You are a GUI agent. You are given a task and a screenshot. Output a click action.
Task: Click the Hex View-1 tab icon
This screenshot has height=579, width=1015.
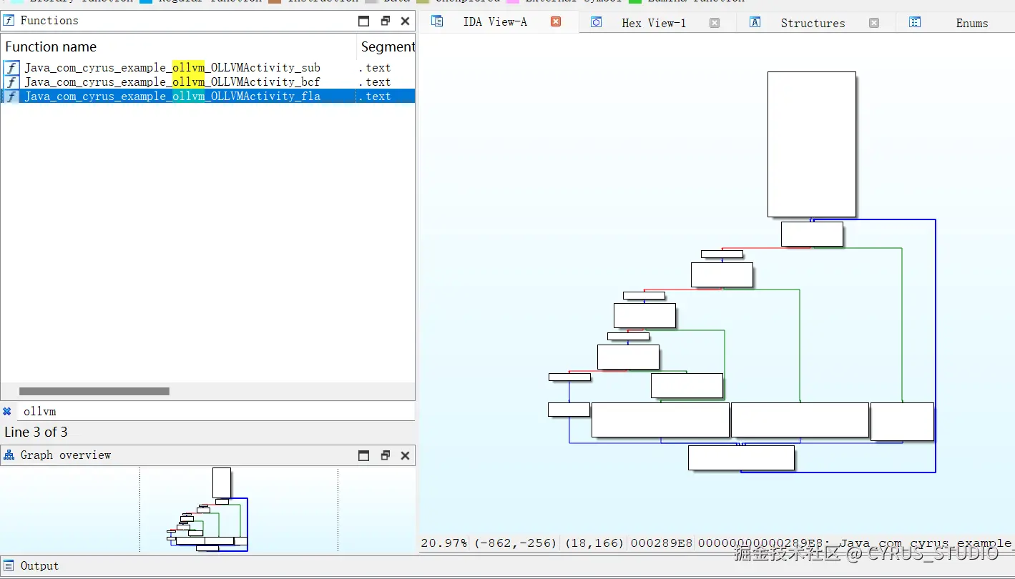[x=596, y=22]
